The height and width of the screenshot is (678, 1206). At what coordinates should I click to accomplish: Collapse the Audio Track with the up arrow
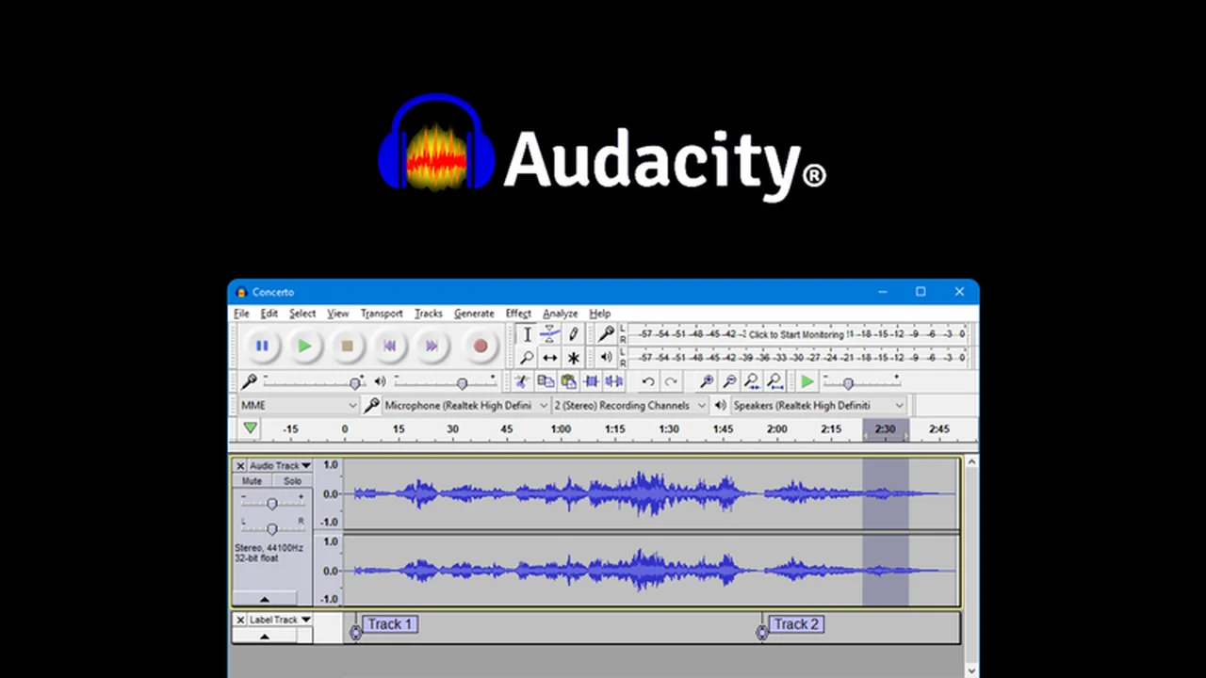tap(265, 599)
